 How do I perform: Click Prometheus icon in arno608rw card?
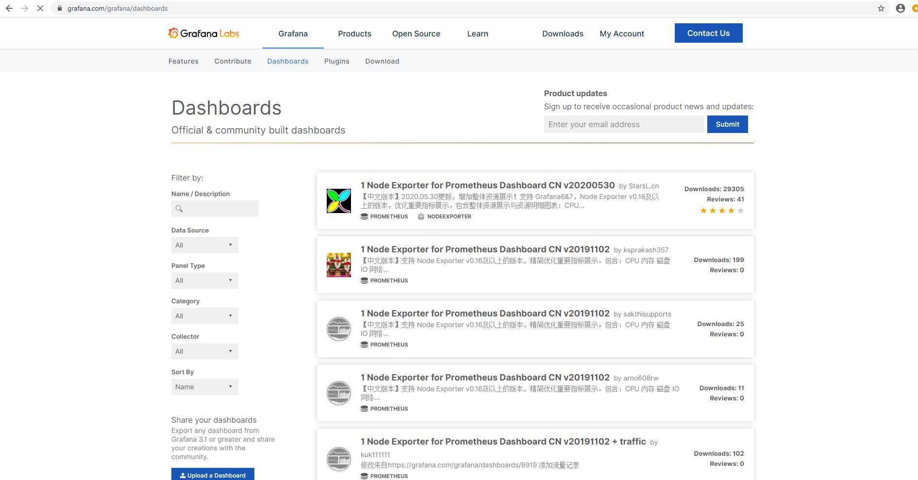[364, 409]
